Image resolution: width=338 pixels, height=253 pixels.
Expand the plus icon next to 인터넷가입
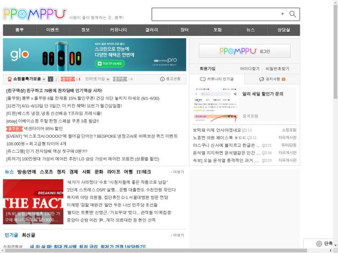coord(108,79)
